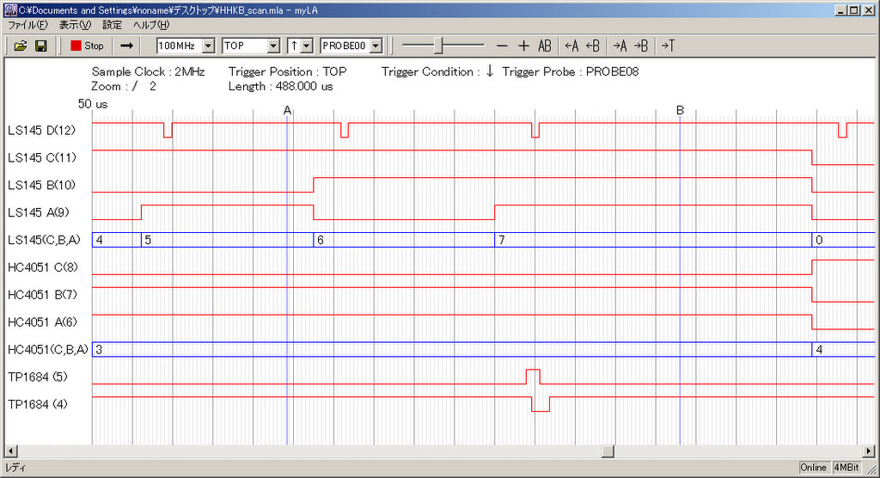The width and height of the screenshot is (880, 478).
Task: Open a file with the folder icon
Action: pyautogui.click(x=21, y=46)
